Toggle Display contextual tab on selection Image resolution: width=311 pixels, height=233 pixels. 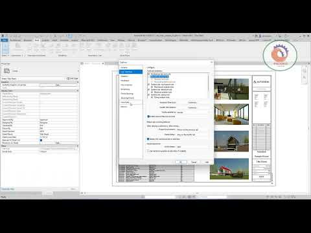(x=148, y=139)
